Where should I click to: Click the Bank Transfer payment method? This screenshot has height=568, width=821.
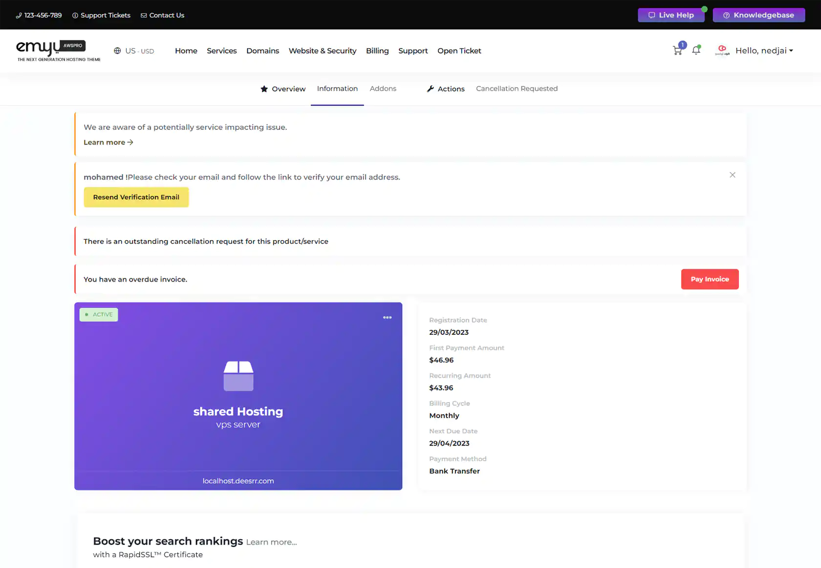454,471
